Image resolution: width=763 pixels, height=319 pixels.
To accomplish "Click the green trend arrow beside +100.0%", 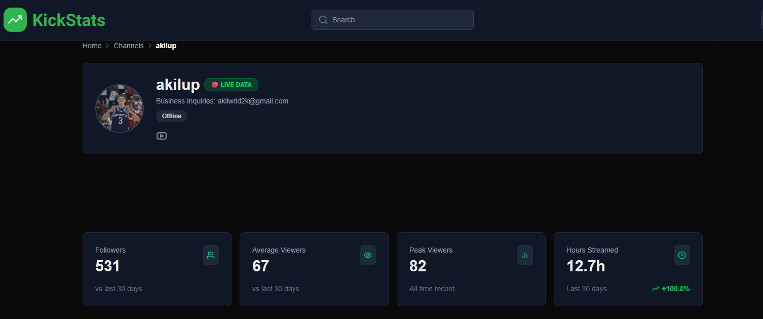I will [x=656, y=289].
